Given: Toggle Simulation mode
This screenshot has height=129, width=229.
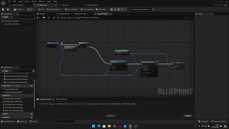Looking at the screenshot, I should 101,9.
